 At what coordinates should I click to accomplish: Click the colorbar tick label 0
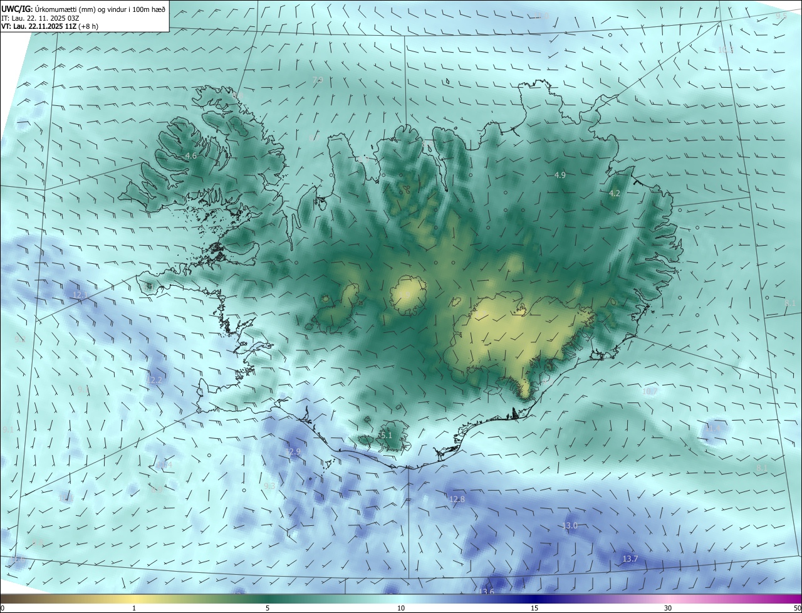(3, 608)
